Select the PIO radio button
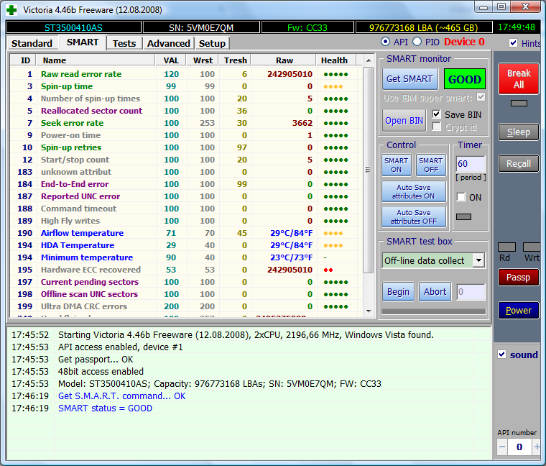This screenshot has width=546, height=466. pyautogui.click(x=417, y=42)
